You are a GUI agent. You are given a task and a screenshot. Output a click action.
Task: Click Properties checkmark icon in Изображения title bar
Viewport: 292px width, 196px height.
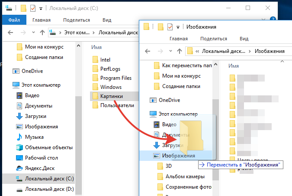tap(170, 27)
